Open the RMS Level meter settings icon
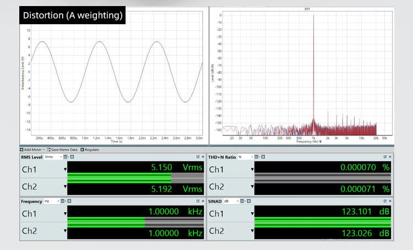This screenshot has width=413, height=250. 70,157
